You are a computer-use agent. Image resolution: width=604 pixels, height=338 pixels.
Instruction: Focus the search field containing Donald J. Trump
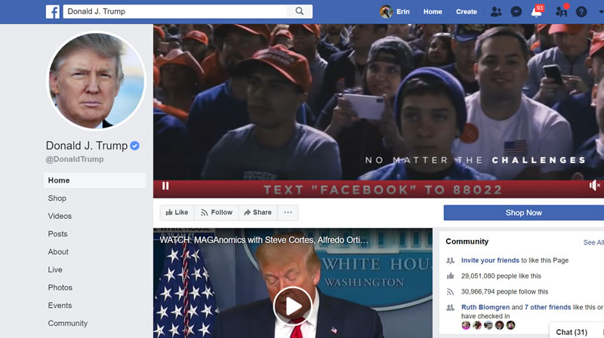175,11
